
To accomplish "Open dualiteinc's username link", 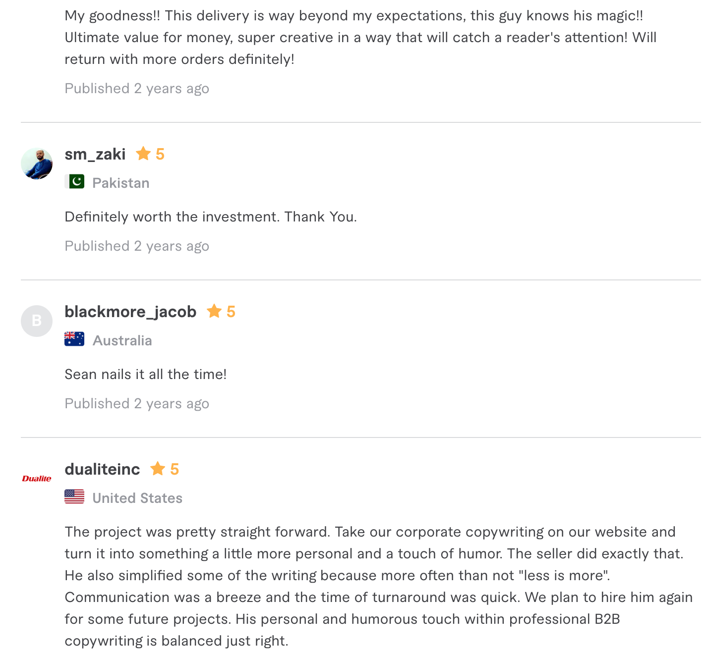I will (102, 469).
